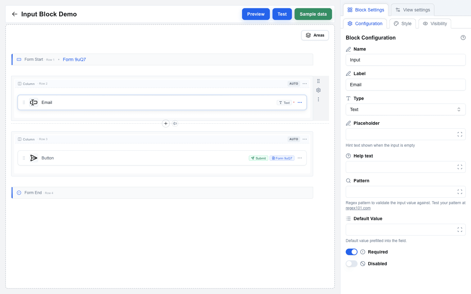471x294 pixels.
Task: Open the Button block's three-dot menu
Action: [300, 158]
